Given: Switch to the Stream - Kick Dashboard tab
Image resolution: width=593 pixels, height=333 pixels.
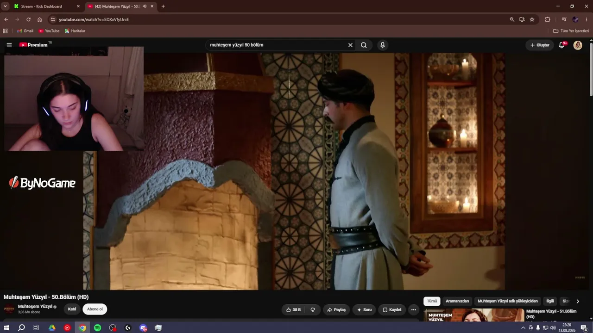Looking at the screenshot, I should [x=47, y=6].
